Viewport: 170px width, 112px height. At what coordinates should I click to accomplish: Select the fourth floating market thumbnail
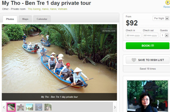tap(39, 107)
